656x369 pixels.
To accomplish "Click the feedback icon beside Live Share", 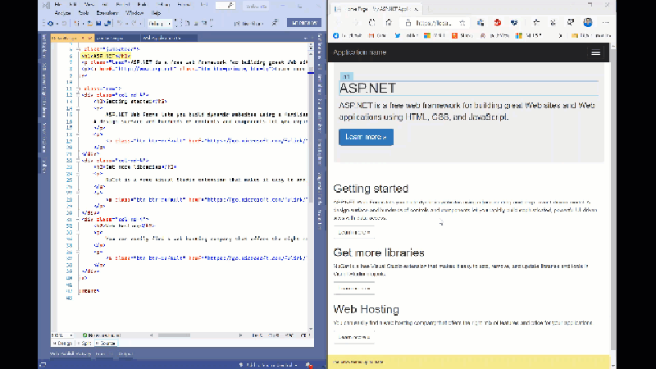I will pos(275,23).
